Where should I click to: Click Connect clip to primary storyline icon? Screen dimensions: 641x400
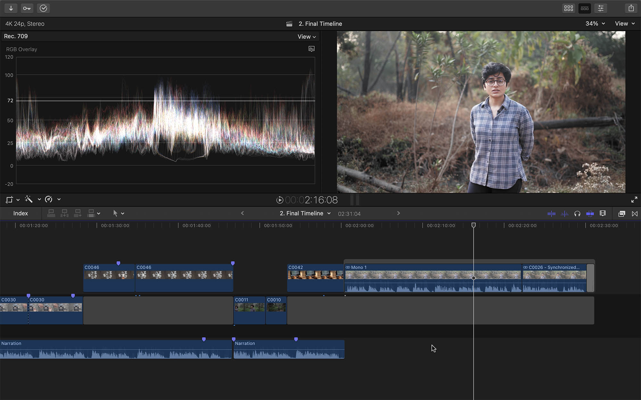tap(51, 213)
